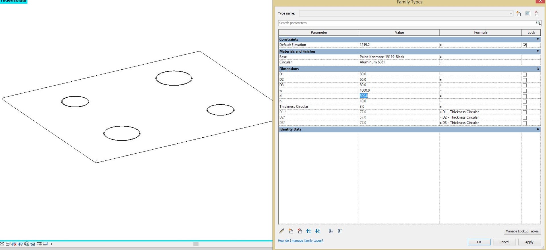Check the lock box for parameter h
The image size is (546, 250).
525,102
